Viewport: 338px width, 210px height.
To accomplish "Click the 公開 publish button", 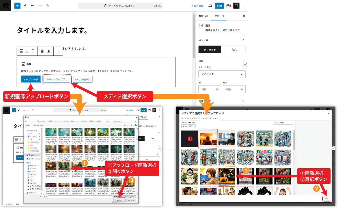I will click(x=219, y=5).
